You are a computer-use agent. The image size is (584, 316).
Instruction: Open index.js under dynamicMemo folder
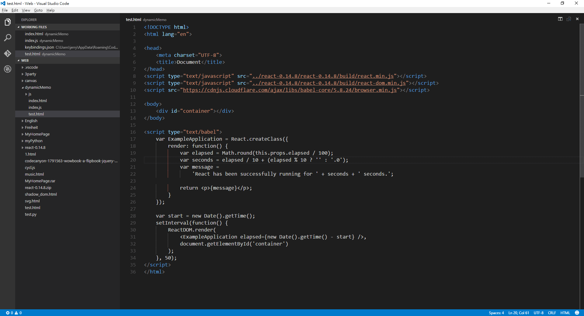point(68,107)
